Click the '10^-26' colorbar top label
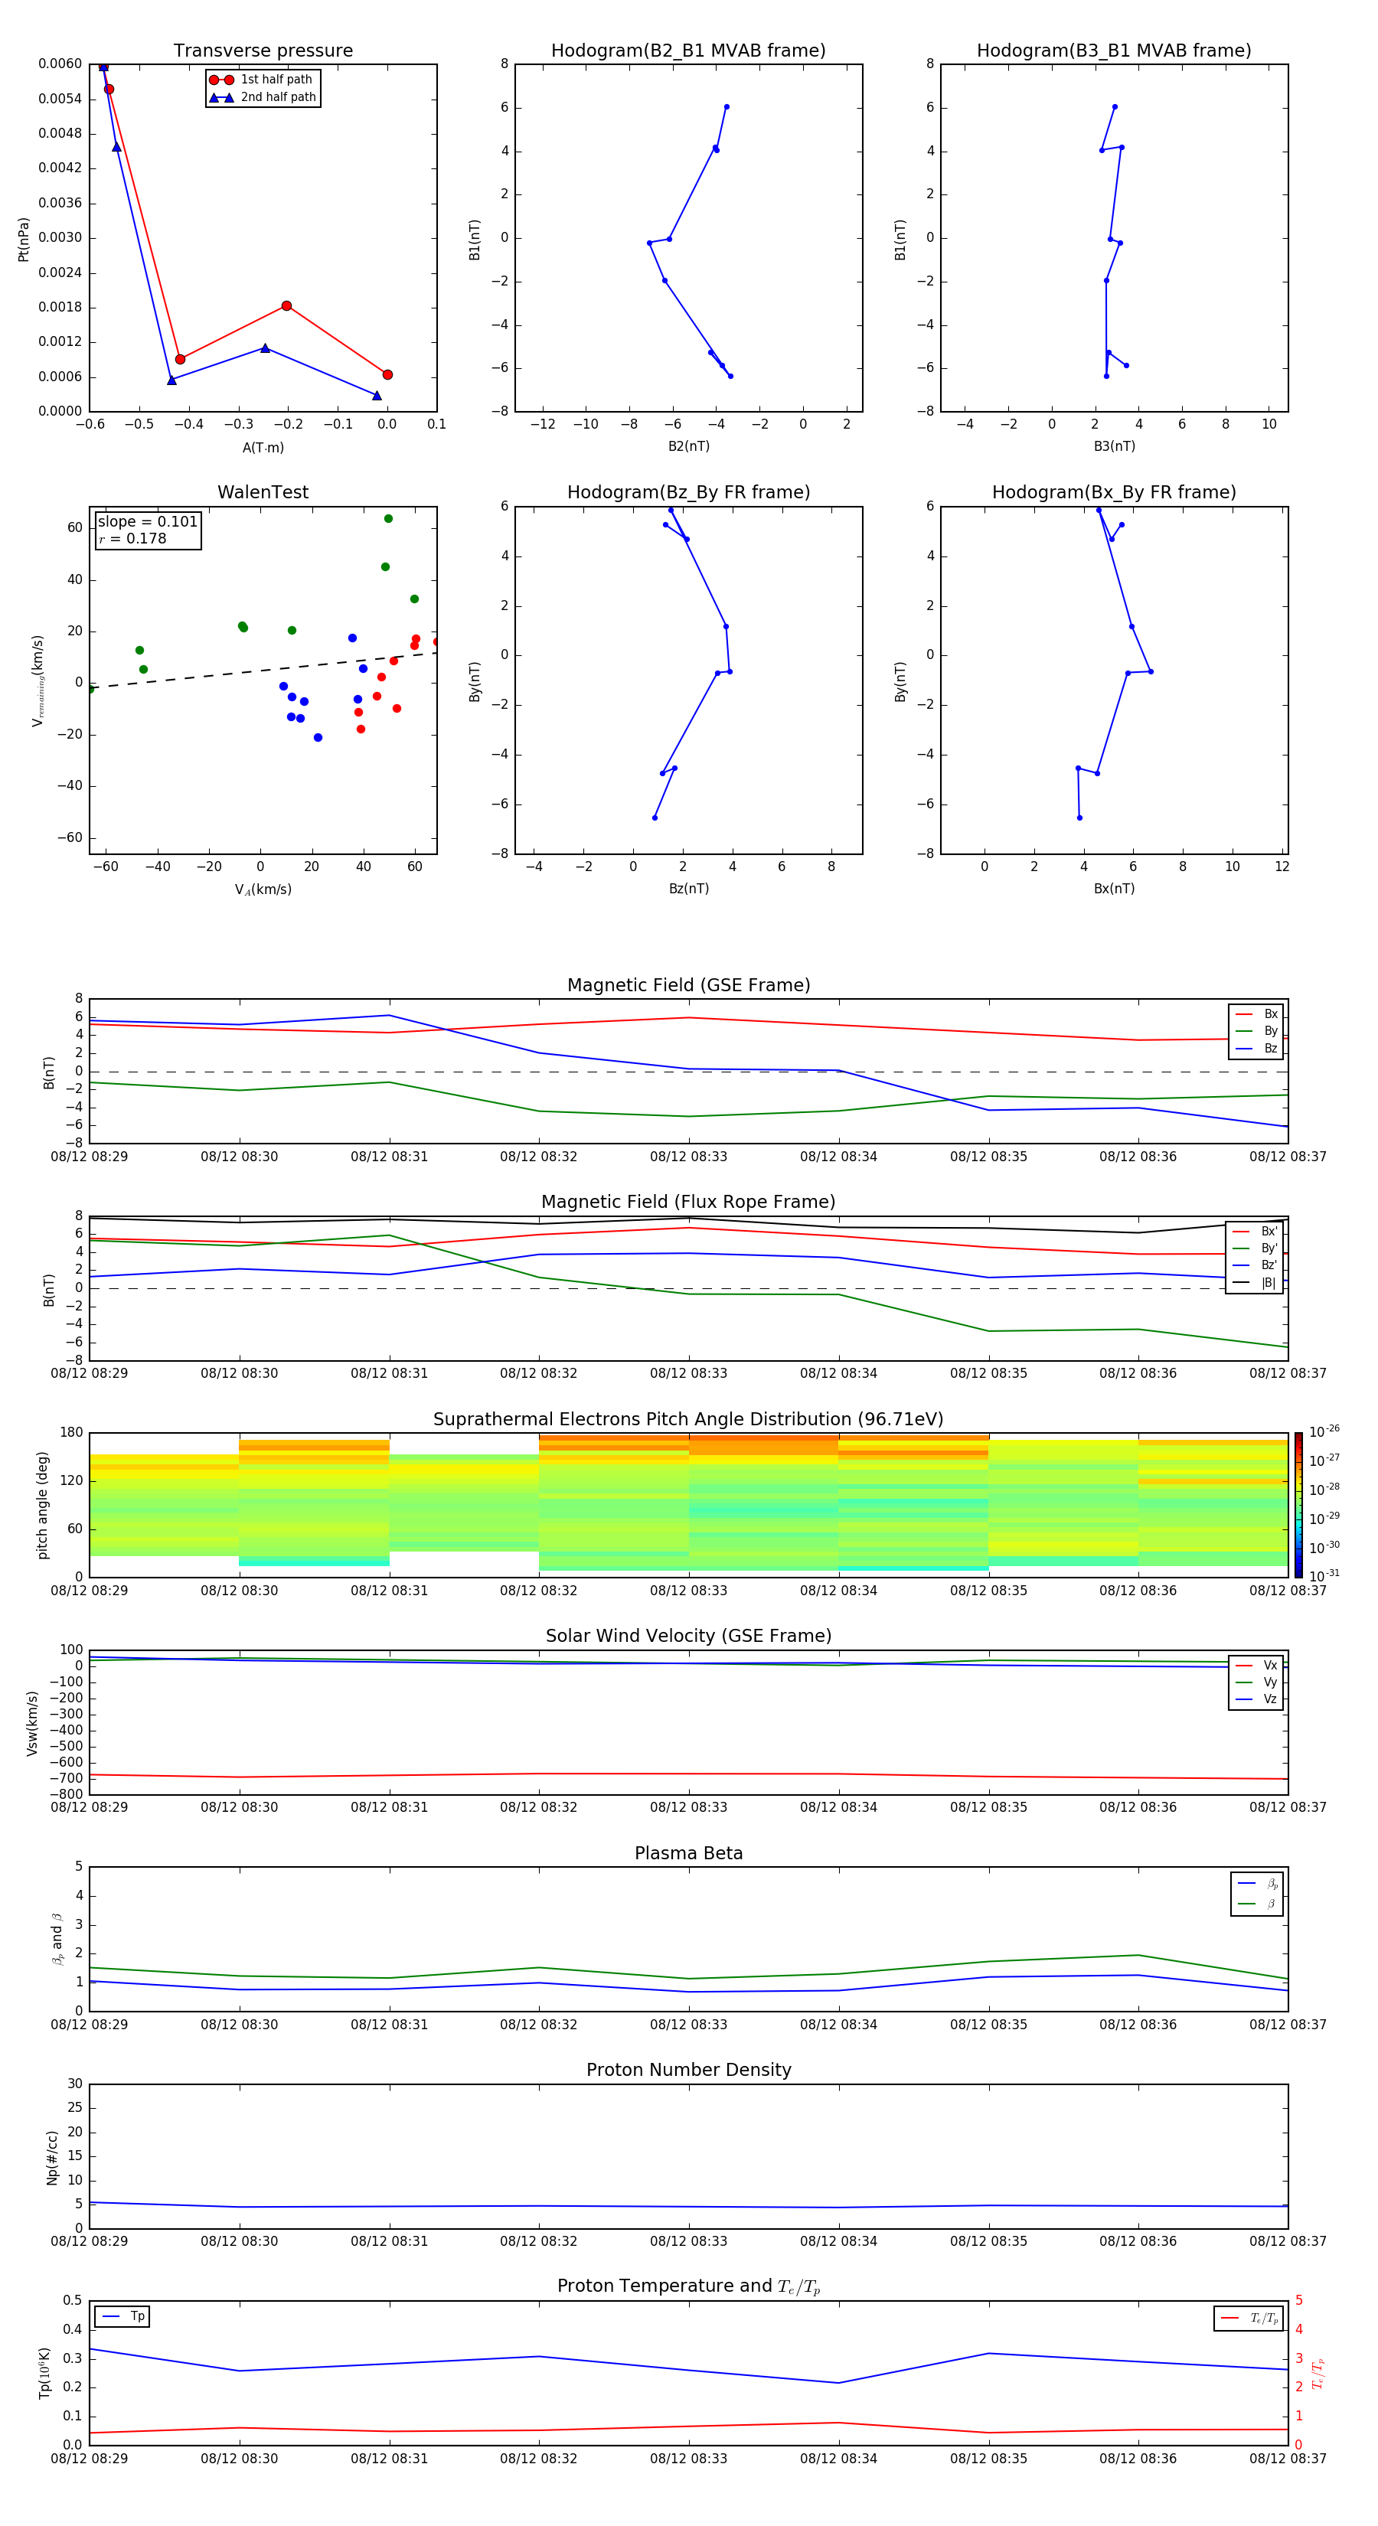Viewport: 1378px width, 2526px height. point(1324,1431)
